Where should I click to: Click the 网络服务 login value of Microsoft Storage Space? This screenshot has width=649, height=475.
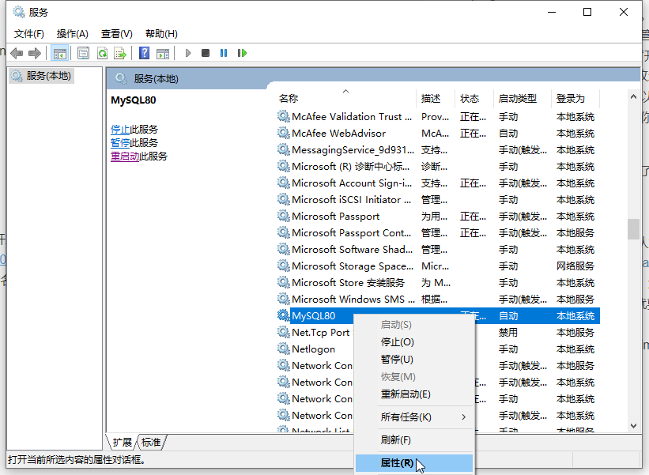[575, 266]
